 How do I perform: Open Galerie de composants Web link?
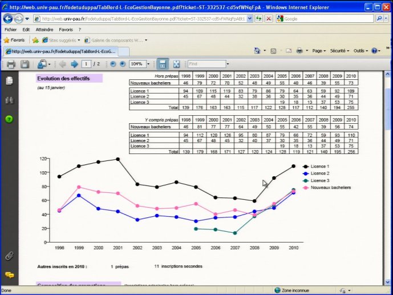coord(116,40)
